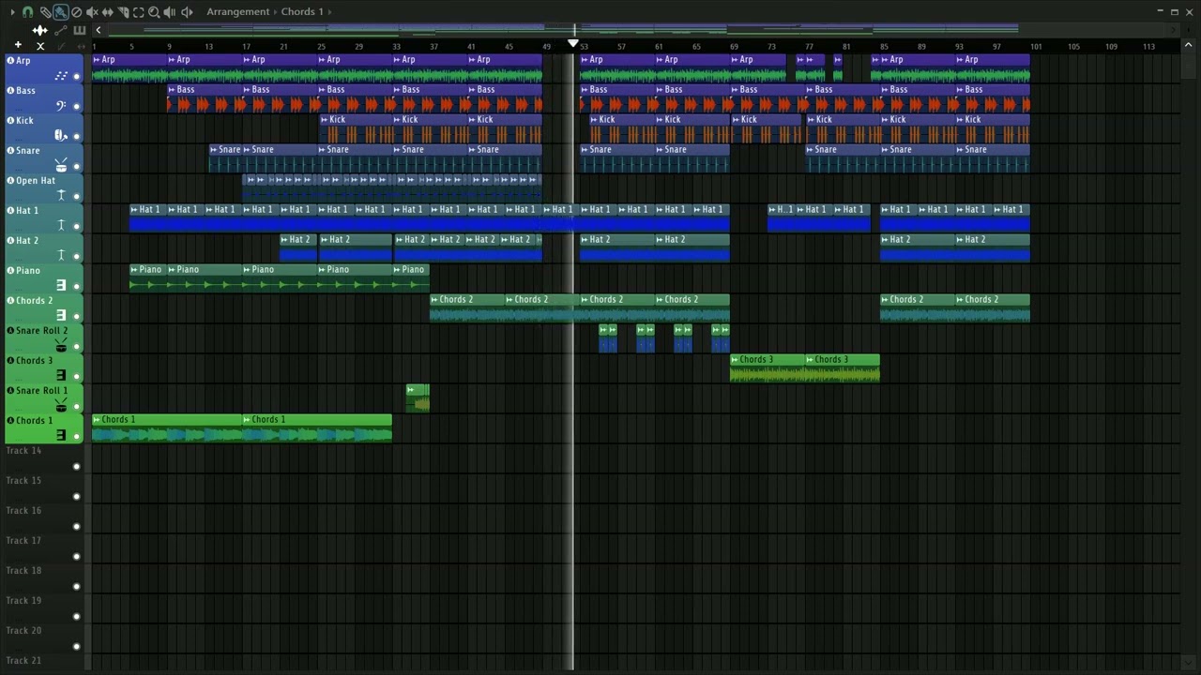Click the X icon beside the plus
Screen dimensions: 1201x675
40,46
